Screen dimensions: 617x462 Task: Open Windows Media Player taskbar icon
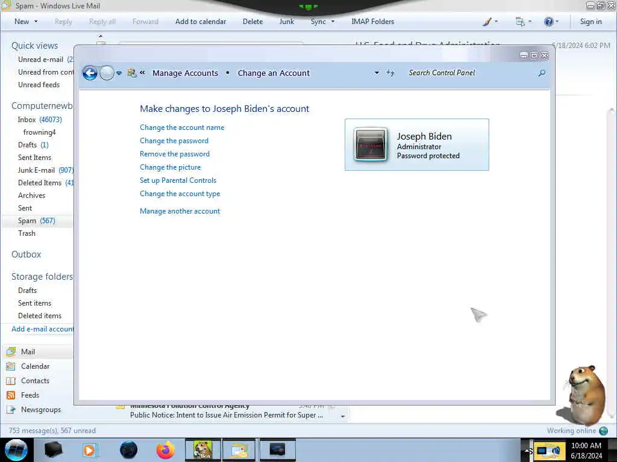point(89,450)
